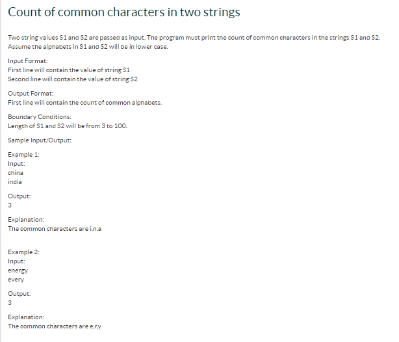Click the sample input word 'every'

pyautogui.click(x=16, y=280)
